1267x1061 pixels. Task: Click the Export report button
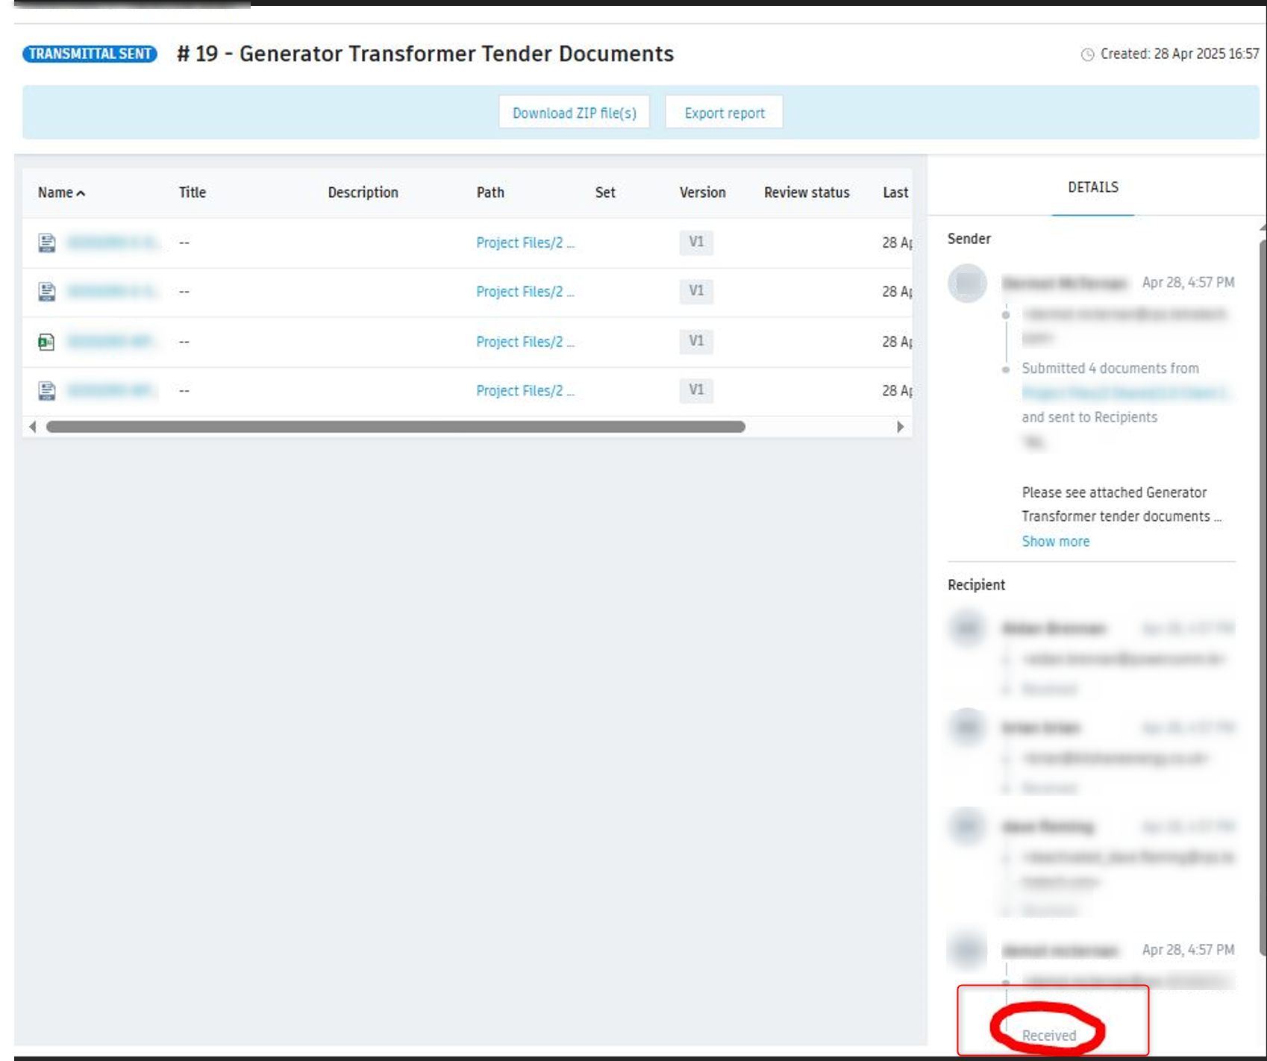(724, 113)
